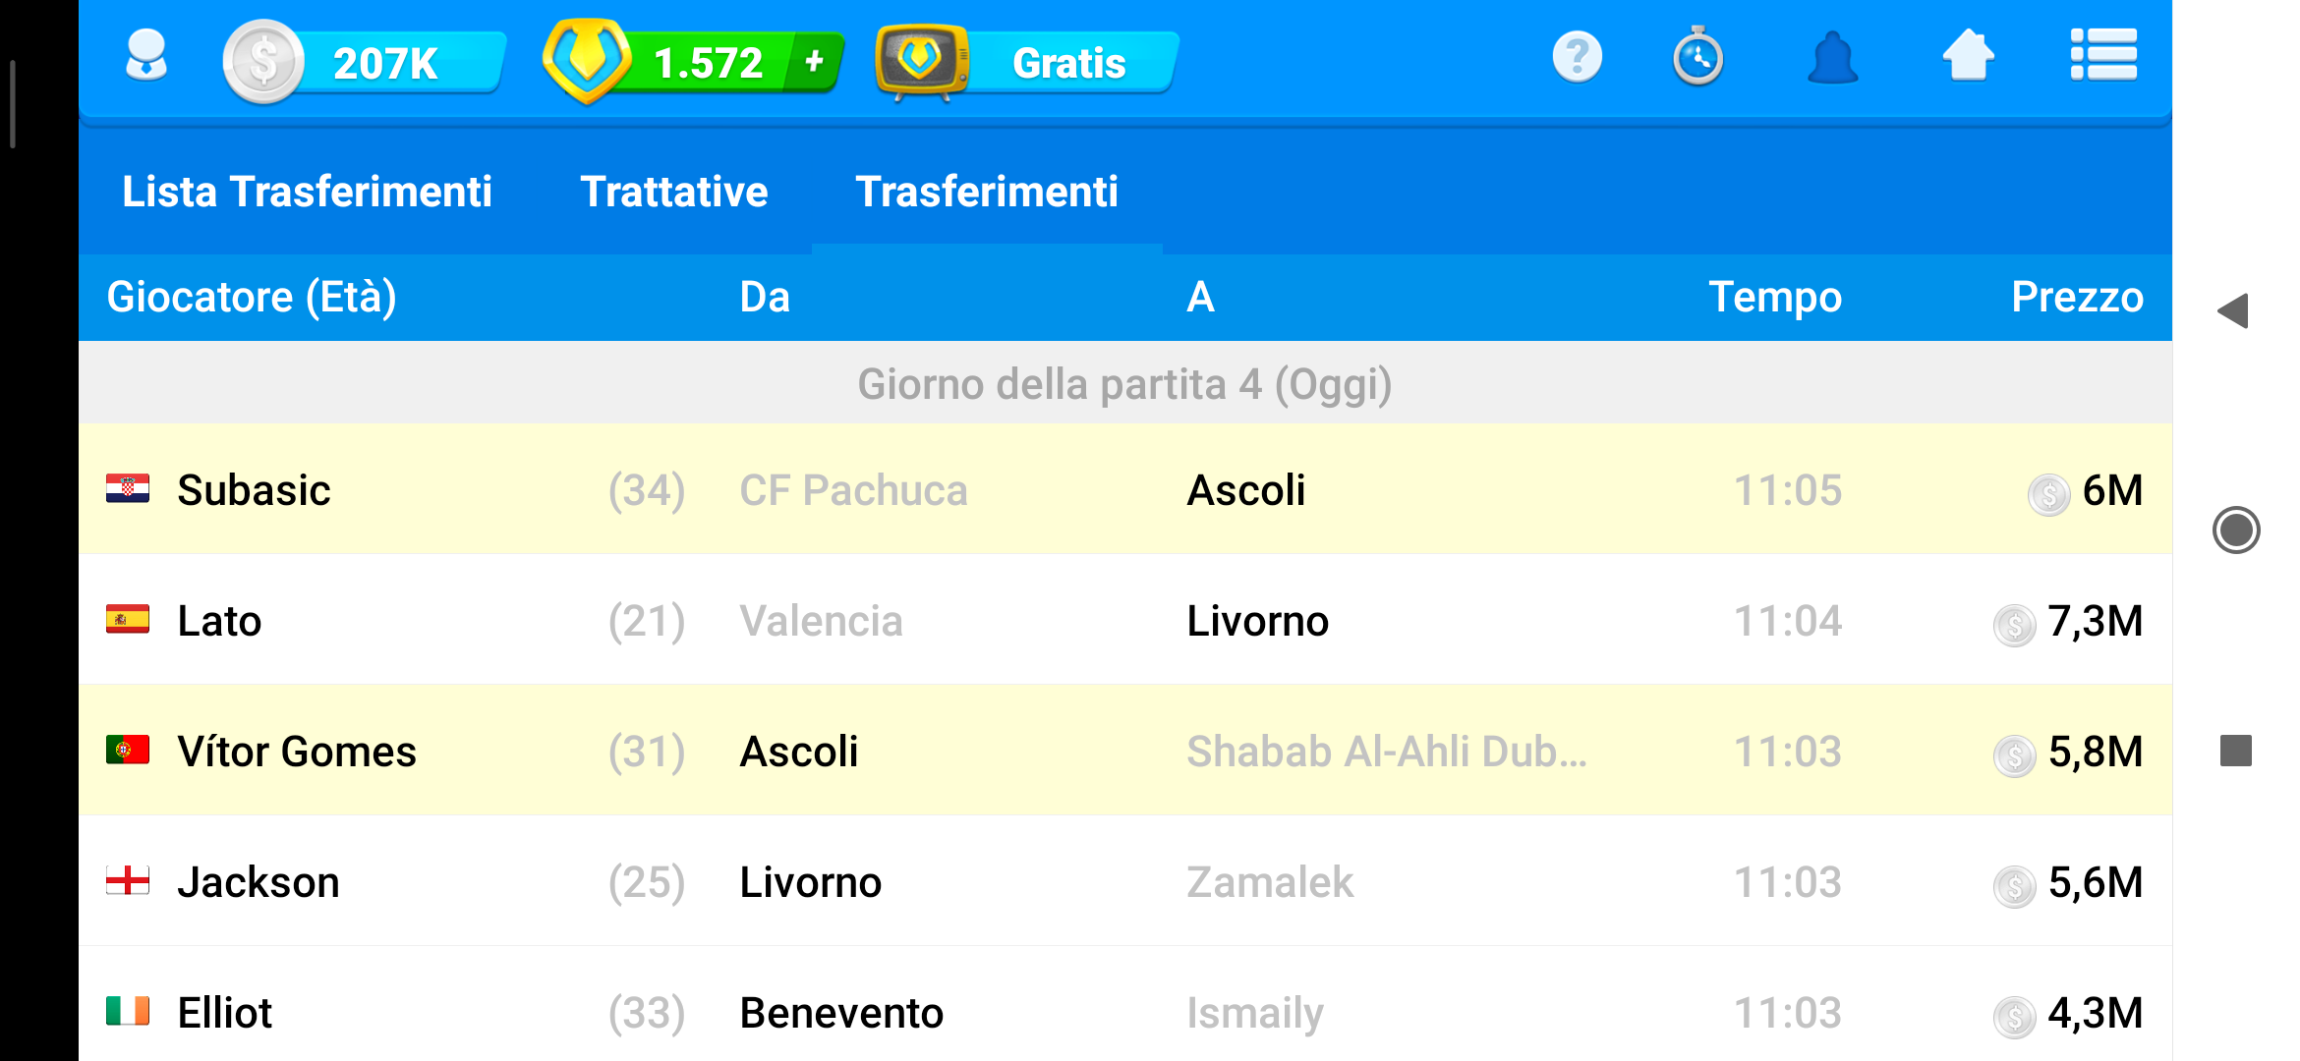Sort by the Prezzo column header
Image resolution: width=2300 pixels, height=1061 pixels.
coord(2077,297)
